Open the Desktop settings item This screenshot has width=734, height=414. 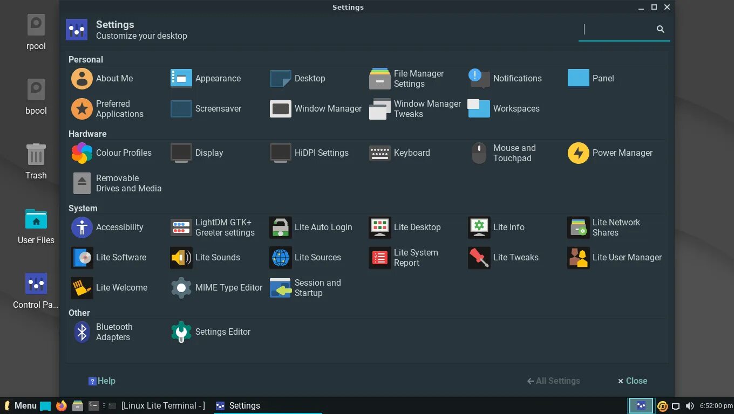[x=297, y=79]
